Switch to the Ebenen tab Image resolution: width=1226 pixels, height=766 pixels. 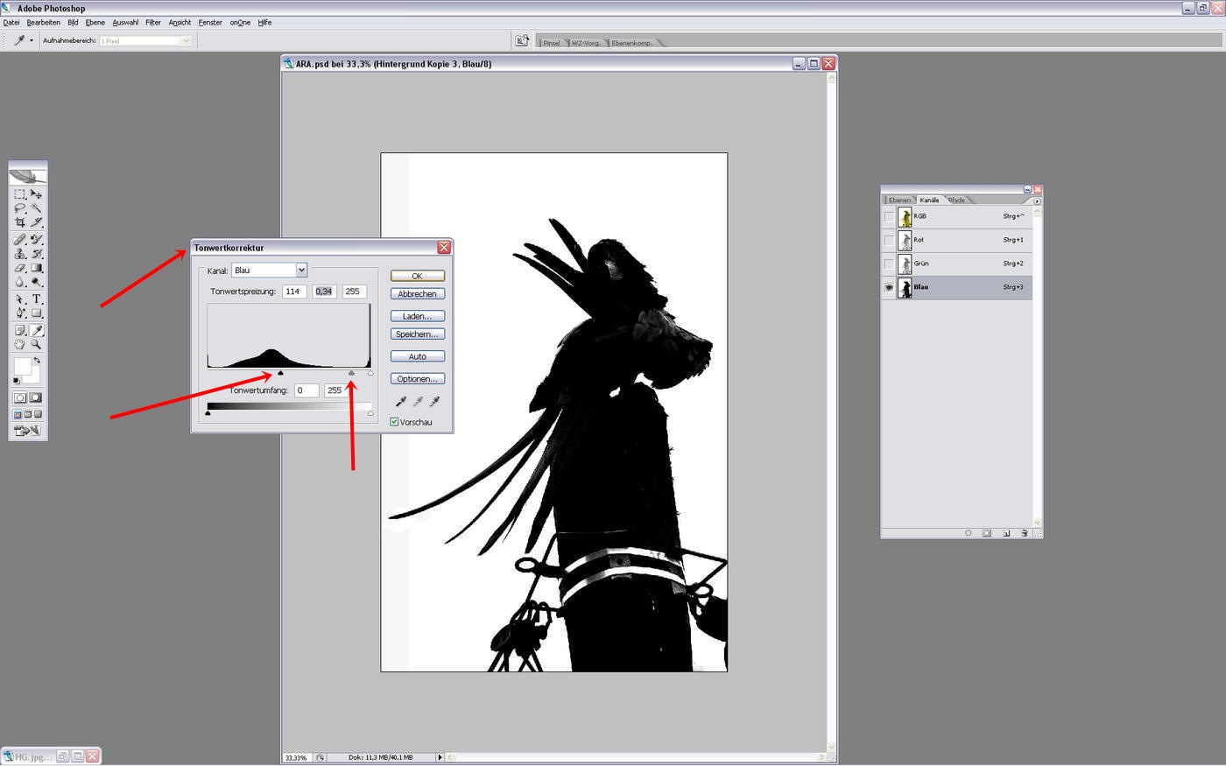click(x=899, y=200)
